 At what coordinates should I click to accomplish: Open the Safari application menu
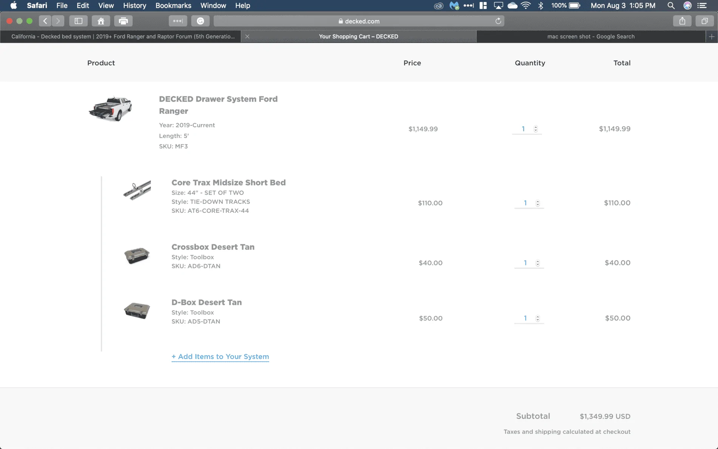pyautogui.click(x=37, y=6)
